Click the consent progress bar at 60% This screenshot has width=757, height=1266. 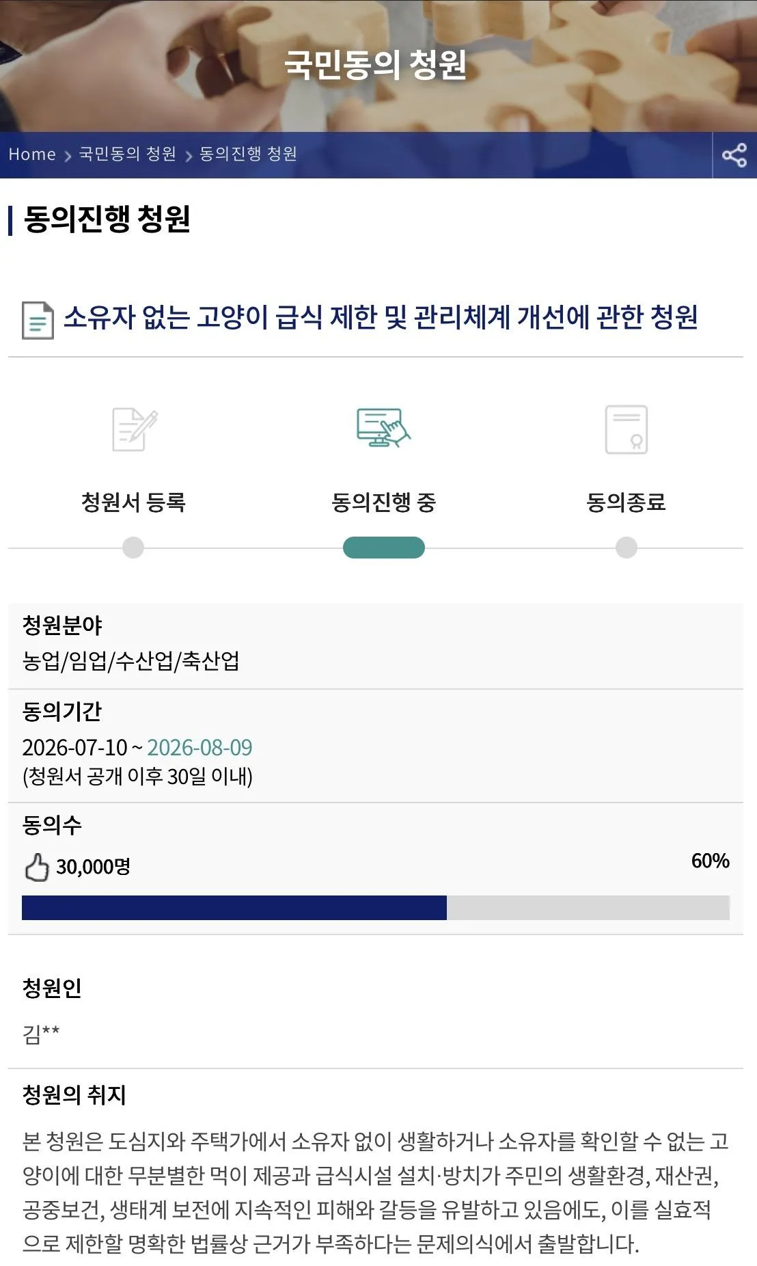[x=376, y=908]
